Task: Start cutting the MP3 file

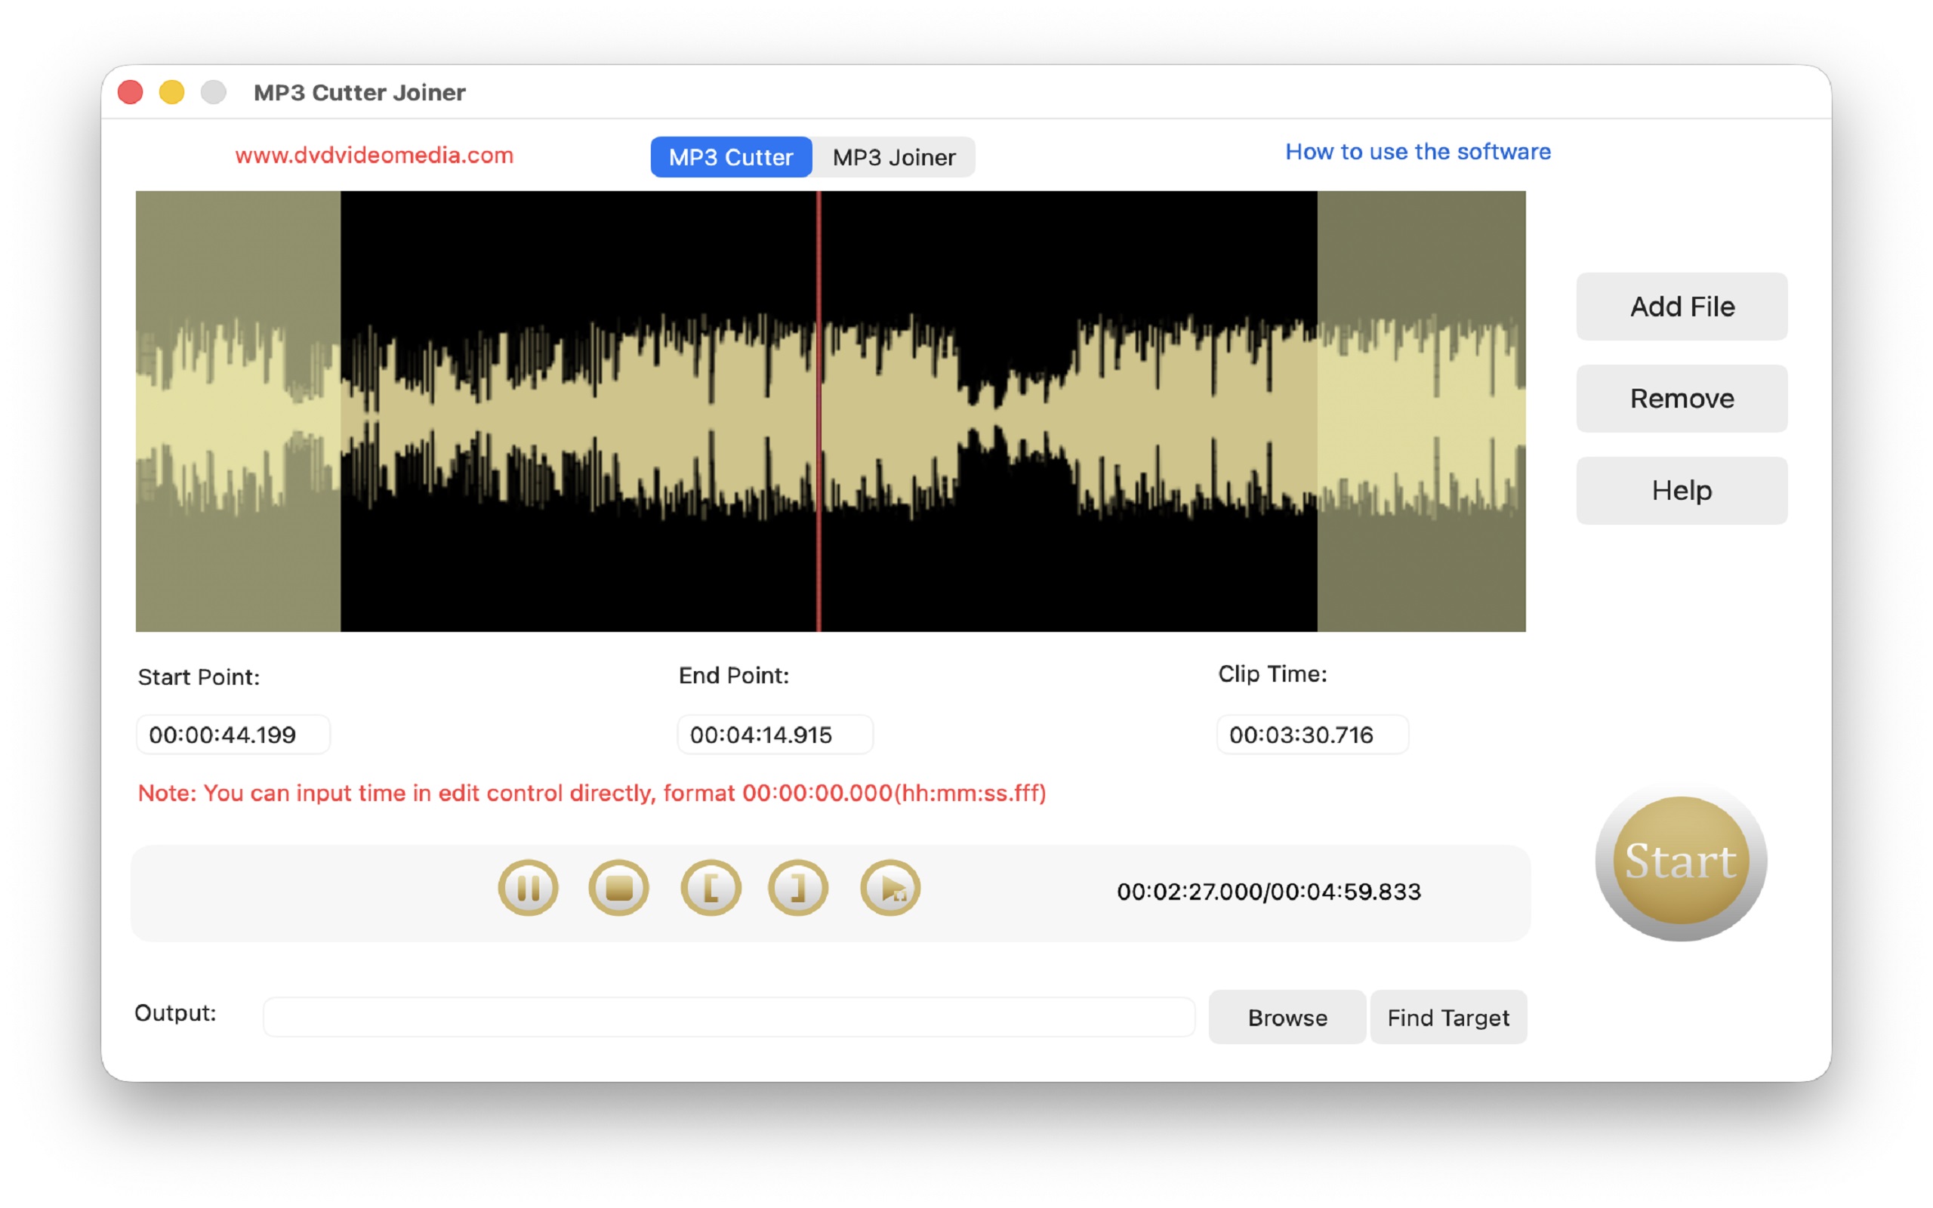Action: click(x=1681, y=861)
